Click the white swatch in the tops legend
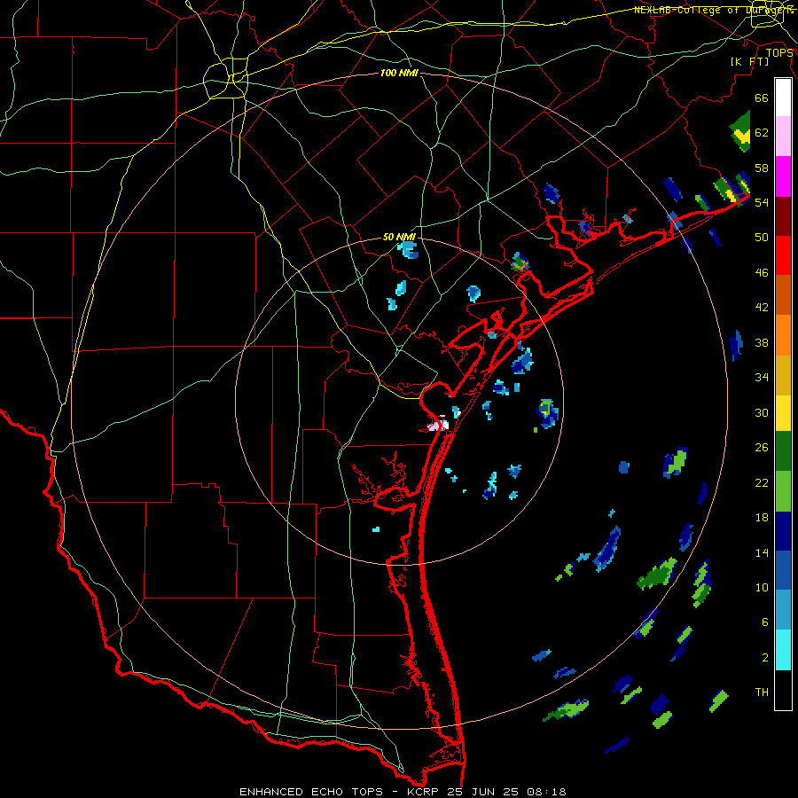Screen dimensions: 798x798 pyautogui.click(x=783, y=98)
